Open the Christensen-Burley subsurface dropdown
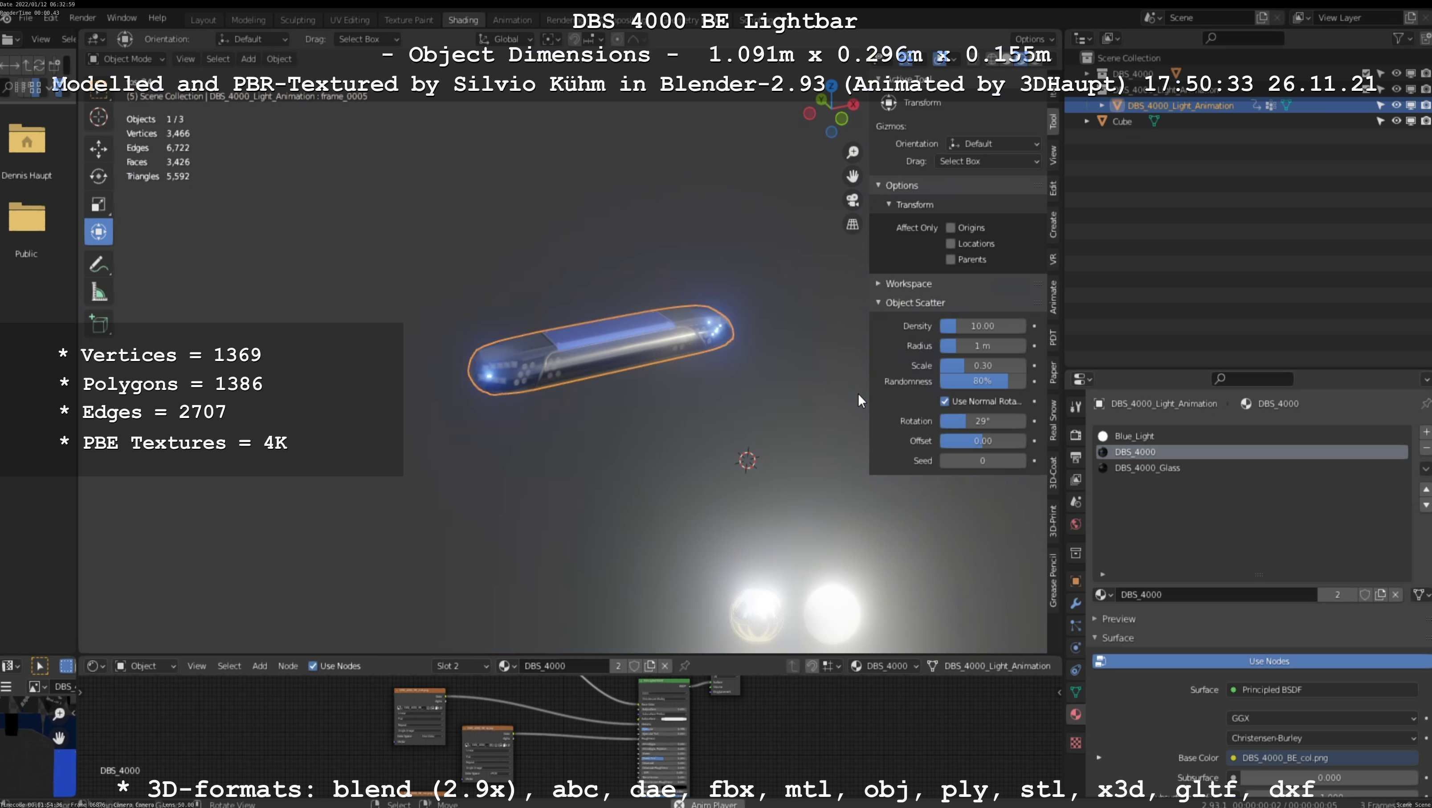Screen dimensions: 1432x808 1322,738
